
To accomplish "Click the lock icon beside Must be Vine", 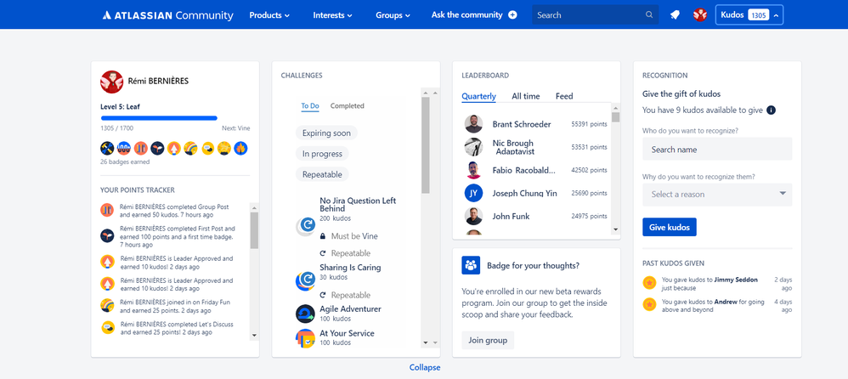I will point(322,236).
